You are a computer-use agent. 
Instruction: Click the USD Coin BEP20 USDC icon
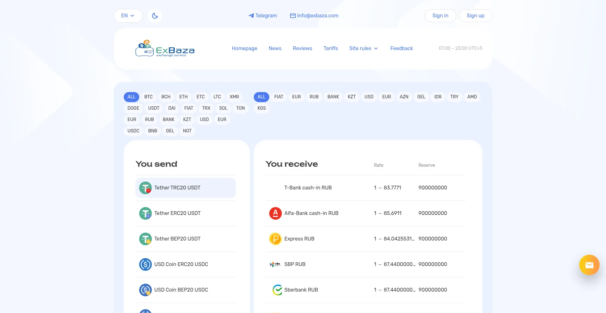(146, 290)
